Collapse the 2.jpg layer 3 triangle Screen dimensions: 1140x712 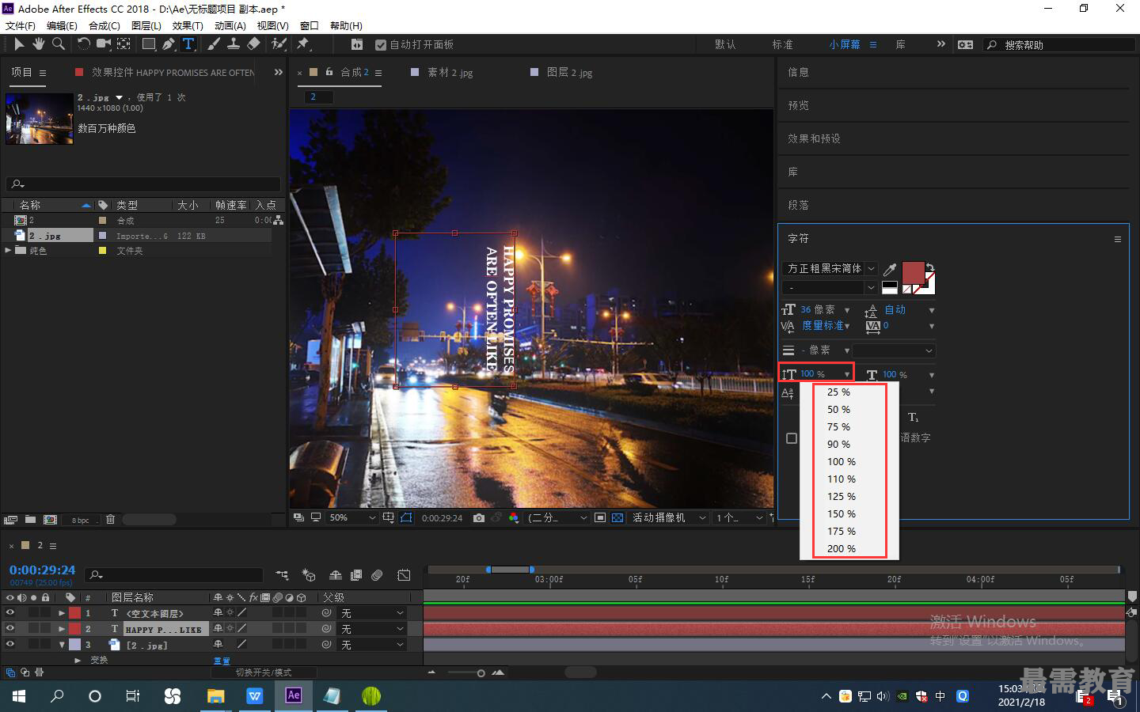[x=62, y=645]
